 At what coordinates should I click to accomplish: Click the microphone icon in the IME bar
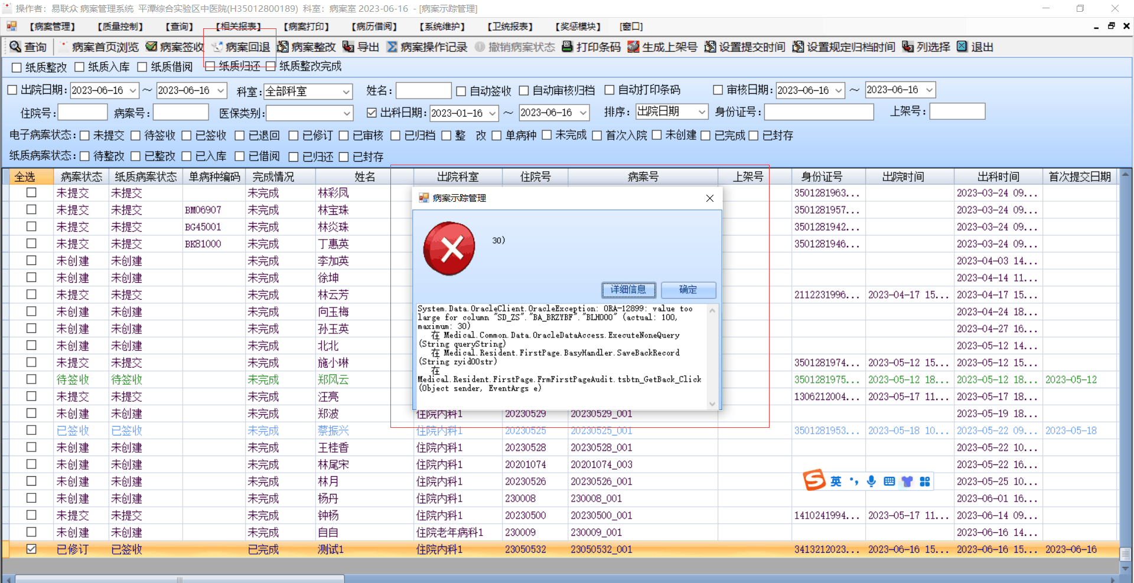point(871,482)
